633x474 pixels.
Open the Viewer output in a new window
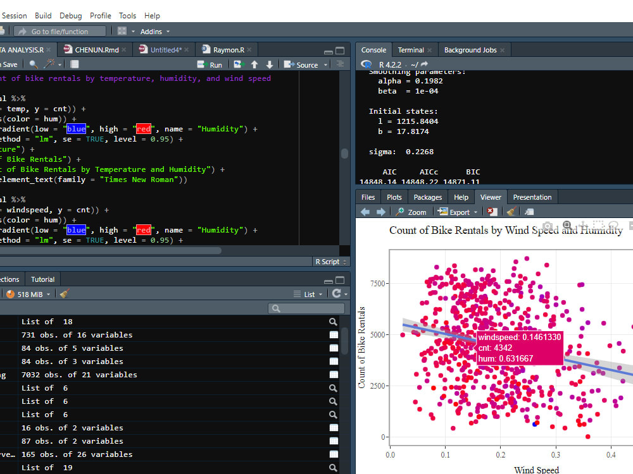coord(530,212)
